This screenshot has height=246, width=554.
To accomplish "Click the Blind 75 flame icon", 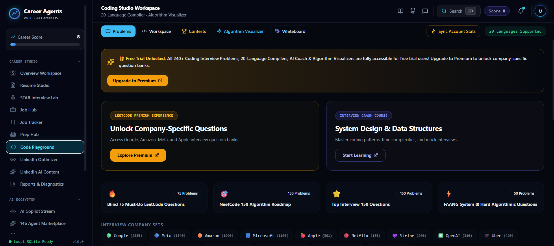I will [x=112, y=193].
